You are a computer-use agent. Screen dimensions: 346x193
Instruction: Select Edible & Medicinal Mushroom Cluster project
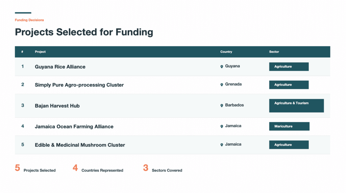click(80, 145)
